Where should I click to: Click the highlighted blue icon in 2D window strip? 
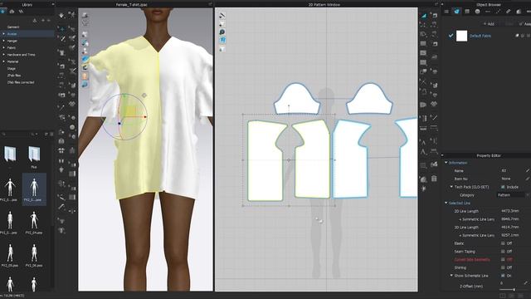coord(222,41)
